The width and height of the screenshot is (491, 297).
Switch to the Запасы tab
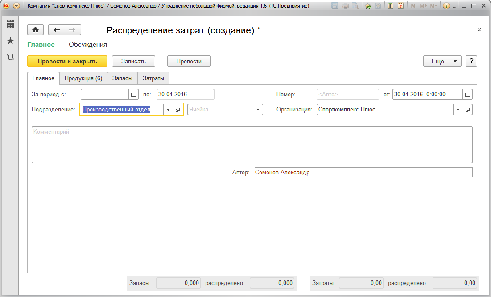tap(123, 78)
